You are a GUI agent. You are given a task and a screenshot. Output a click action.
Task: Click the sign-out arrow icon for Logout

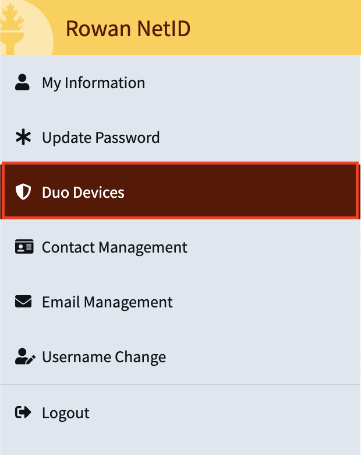(x=23, y=412)
